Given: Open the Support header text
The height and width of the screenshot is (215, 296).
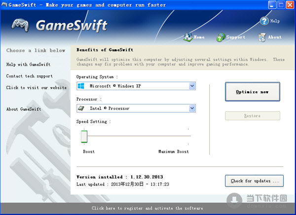Looking at the screenshot, I should point(236,37).
